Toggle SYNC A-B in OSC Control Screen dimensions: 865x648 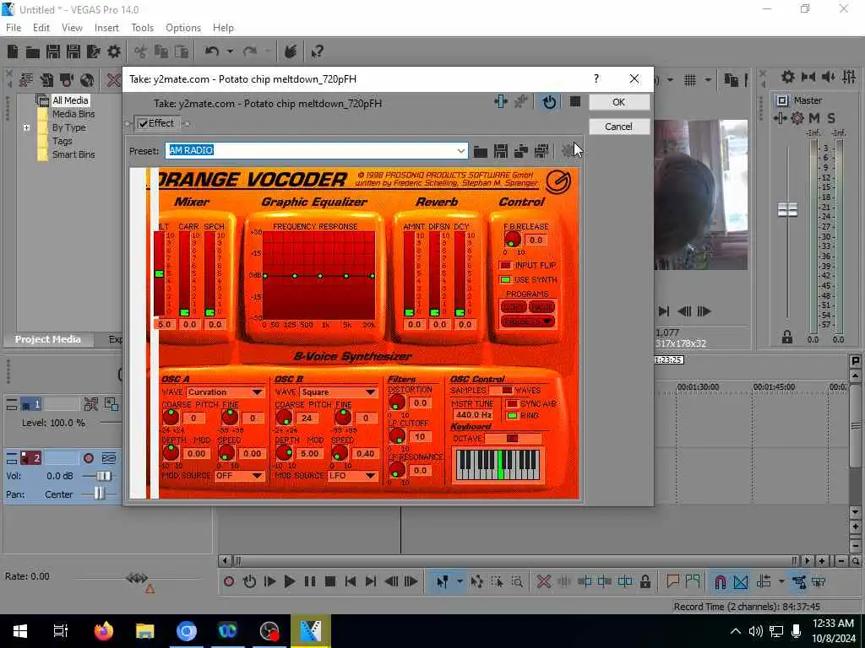pyautogui.click(x=512, y=404)
